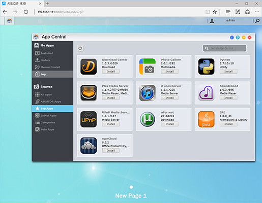Click the desktop page indicator dot

[x=131, y=187]
